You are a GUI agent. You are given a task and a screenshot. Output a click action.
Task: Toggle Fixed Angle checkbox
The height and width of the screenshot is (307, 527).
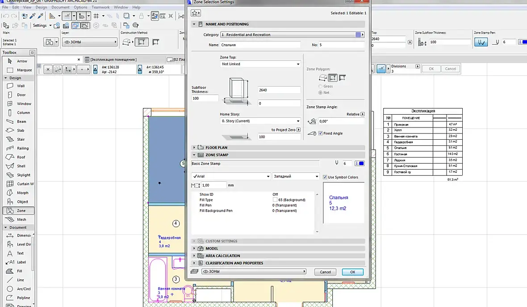click(x=320, y=133)
